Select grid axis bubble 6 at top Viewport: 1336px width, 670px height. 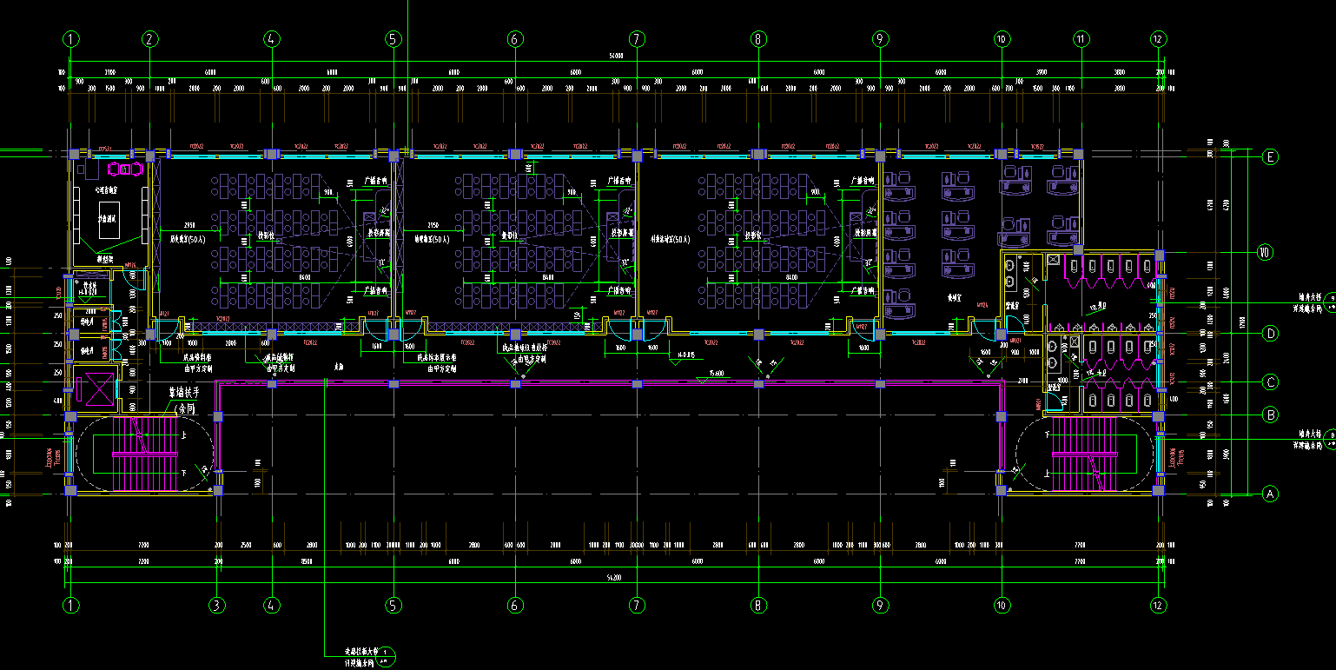click(x=515, y=39)
